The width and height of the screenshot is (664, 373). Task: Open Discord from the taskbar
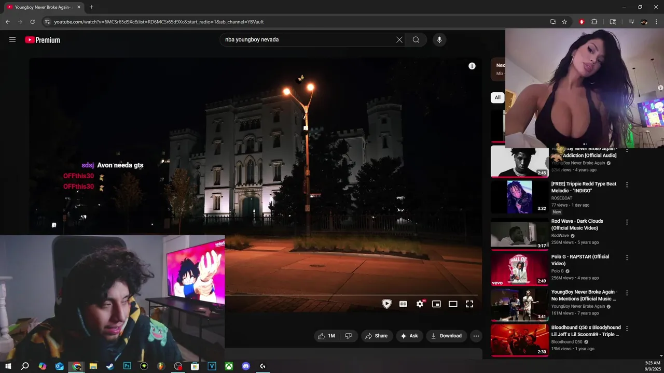coord(246,366)
